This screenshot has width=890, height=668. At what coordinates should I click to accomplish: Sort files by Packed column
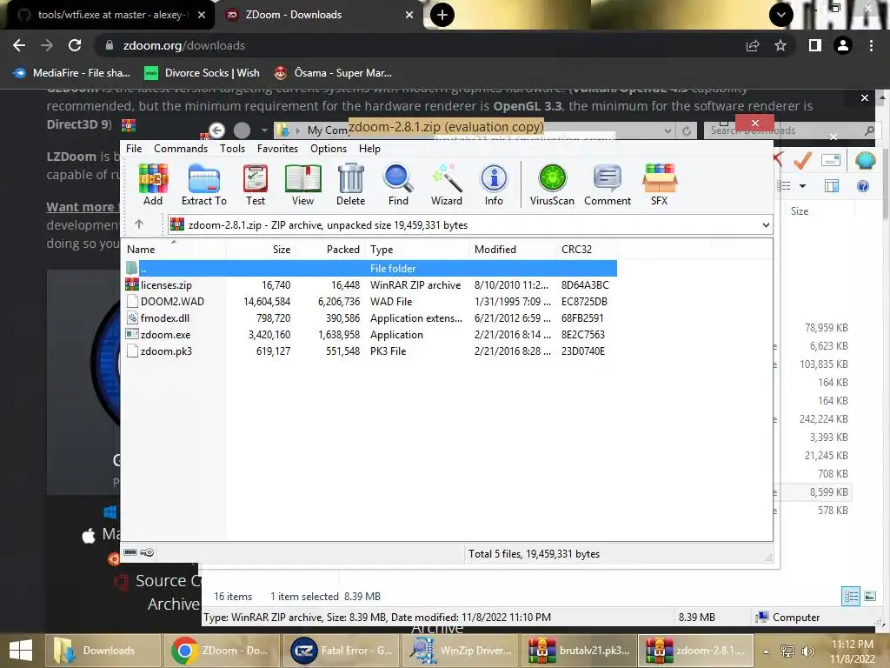coord(329,250)
